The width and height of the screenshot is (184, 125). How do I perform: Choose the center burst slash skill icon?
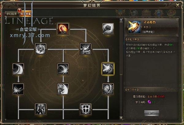(63, 69)
